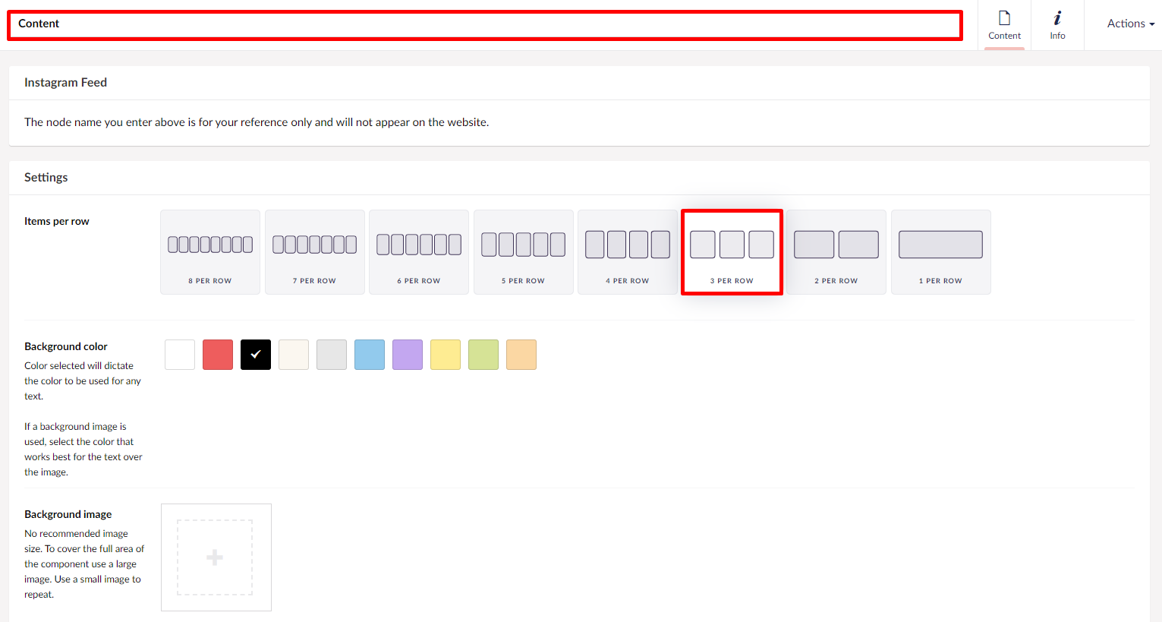Select the 7 per row layout
Viewport: 1162px width, 622px height.
[x=315, y=252]
